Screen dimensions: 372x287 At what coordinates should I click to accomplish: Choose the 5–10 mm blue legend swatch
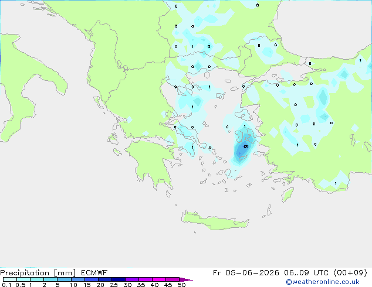click(64, 279)
